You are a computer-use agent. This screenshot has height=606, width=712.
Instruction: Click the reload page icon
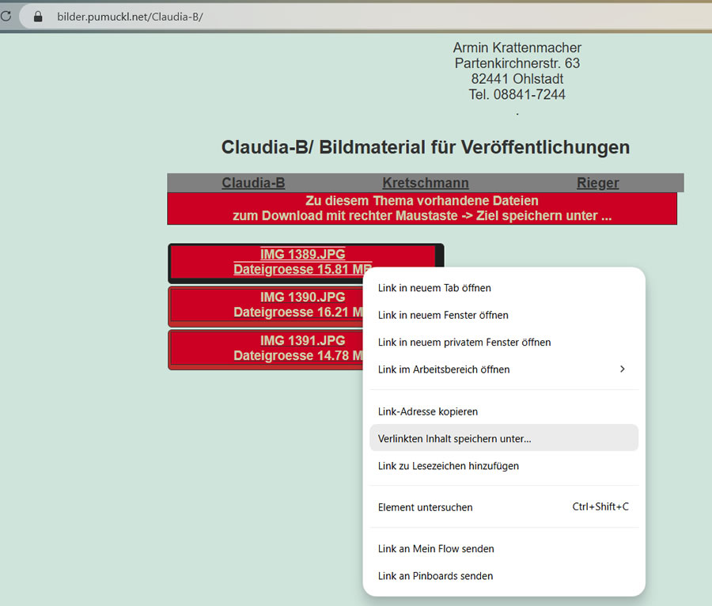click(6, 17)
